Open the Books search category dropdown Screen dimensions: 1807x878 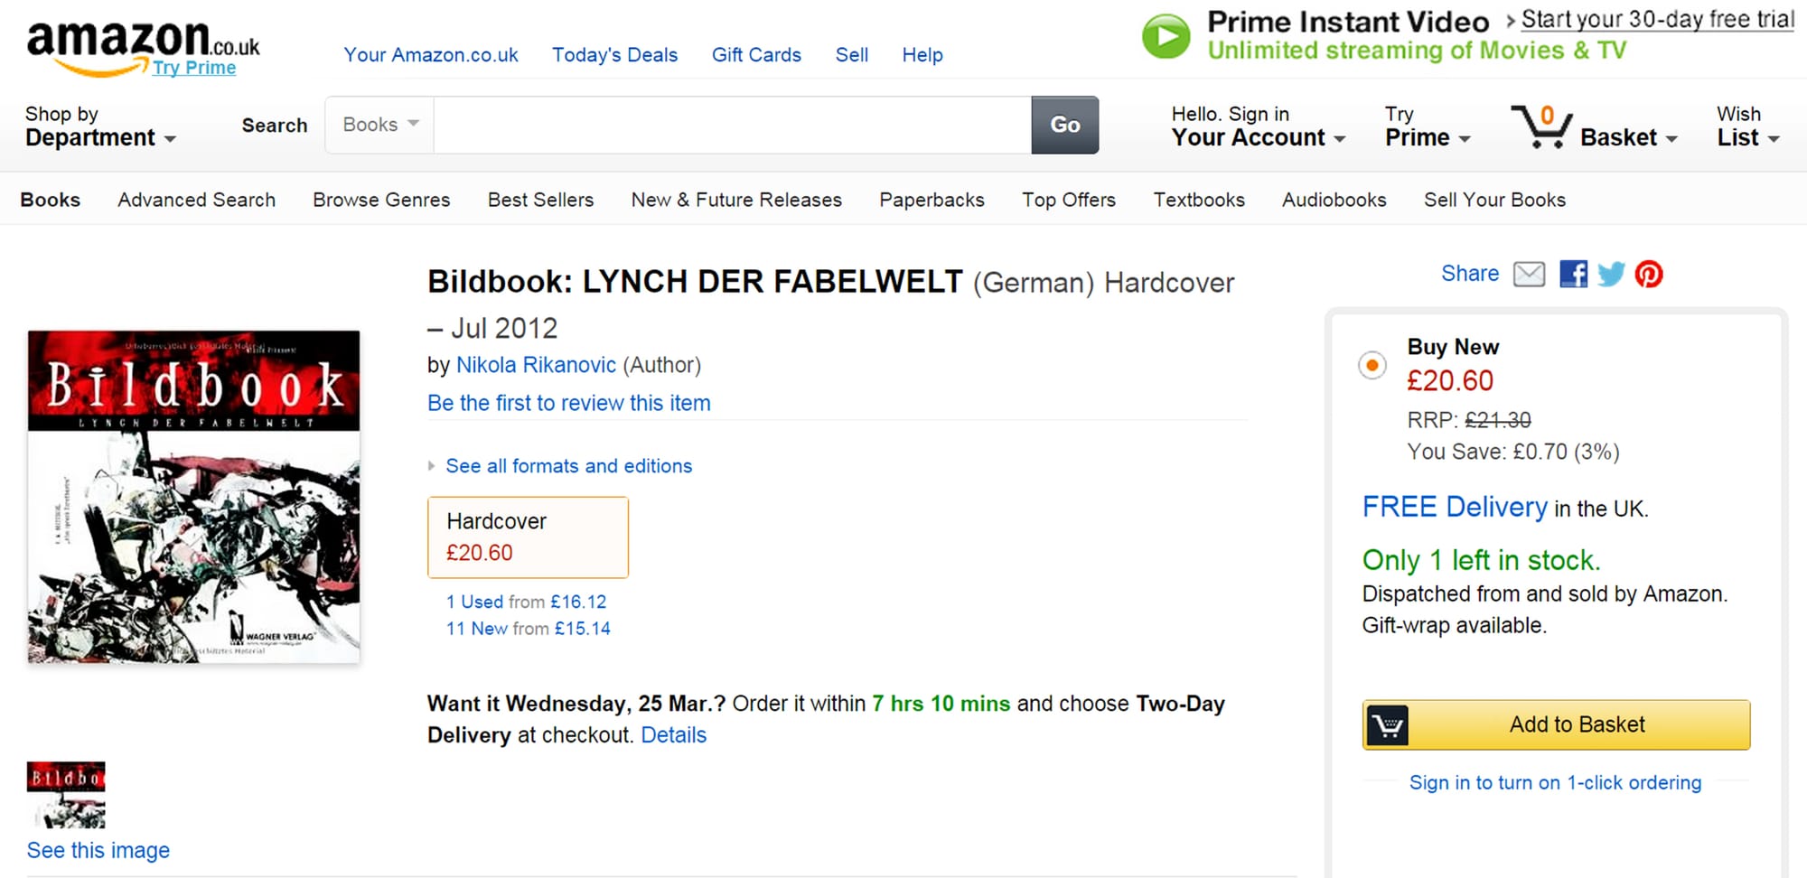pyautogui.click(x=380, y=125)
